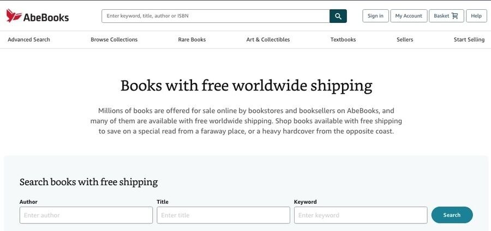Focus the top keyword, title, ISBN search box

click(215, 16)
